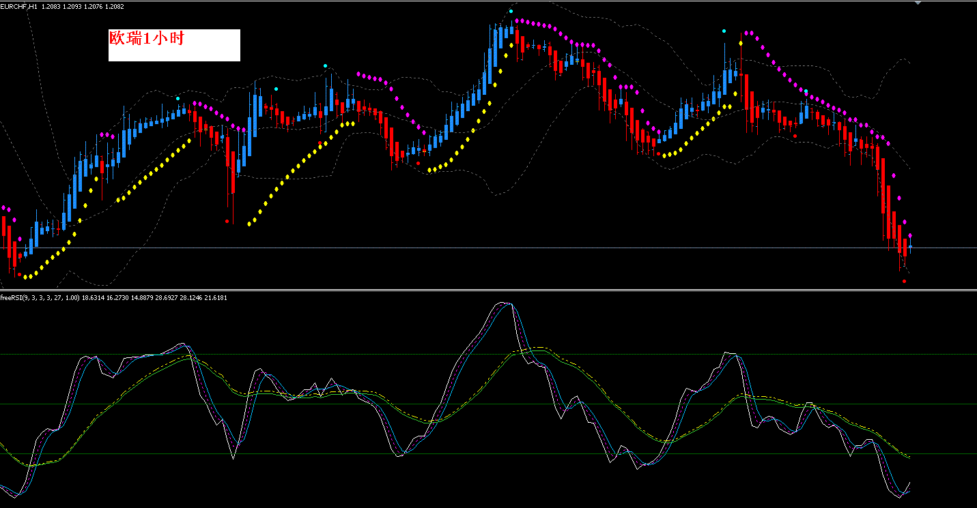Click the EURCHF,H1 chart symbol label
Image resolution: width=977 pixels, height=508 pixels.
pyautogui.click(x=18, y=6)
